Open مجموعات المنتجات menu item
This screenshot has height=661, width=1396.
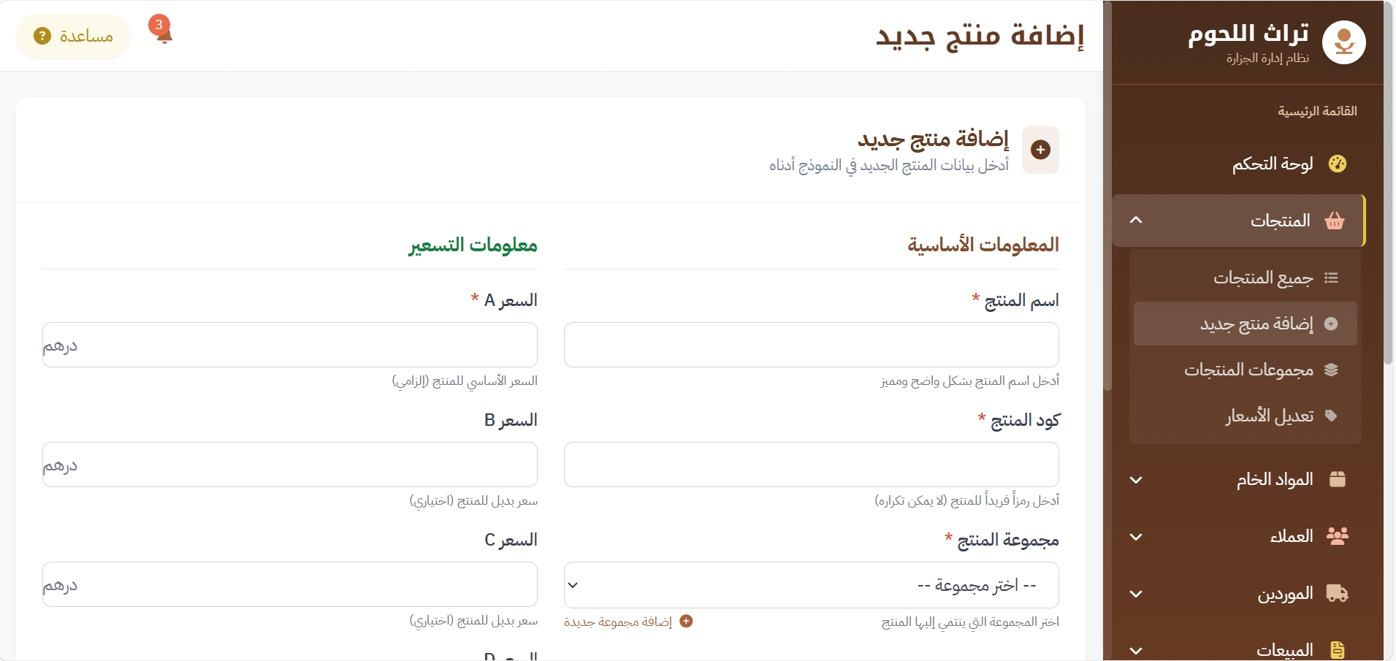[1248, 370]
